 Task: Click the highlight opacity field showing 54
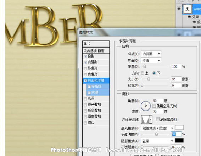(x=176, y=134)
